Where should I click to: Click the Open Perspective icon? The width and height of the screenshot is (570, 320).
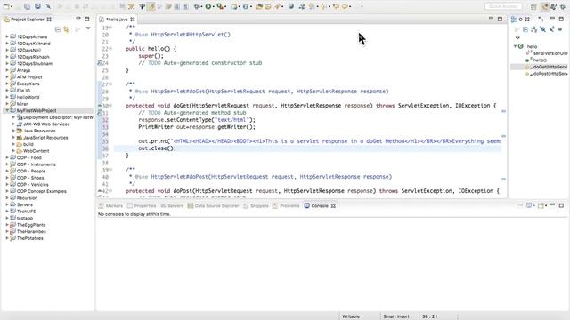[x=533, y=6]
